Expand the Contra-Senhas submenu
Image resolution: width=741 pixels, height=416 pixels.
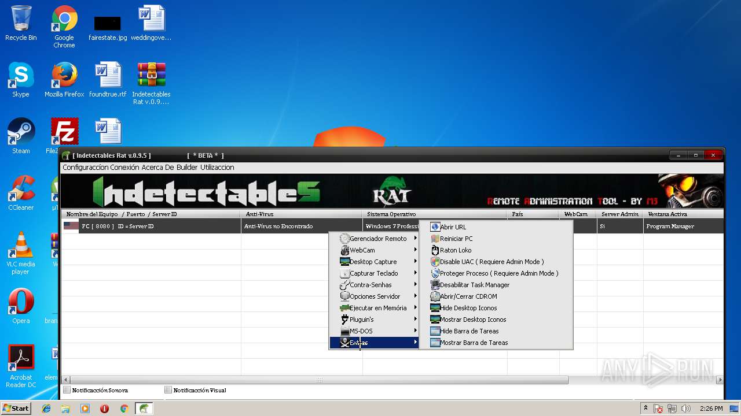(x=374, y=285)
